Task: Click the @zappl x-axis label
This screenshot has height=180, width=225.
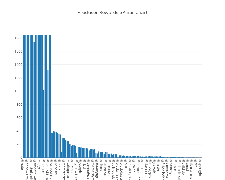Action: point(188,165)
